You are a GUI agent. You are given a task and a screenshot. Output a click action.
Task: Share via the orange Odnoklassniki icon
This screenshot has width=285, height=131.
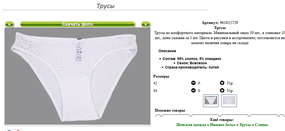18,130
